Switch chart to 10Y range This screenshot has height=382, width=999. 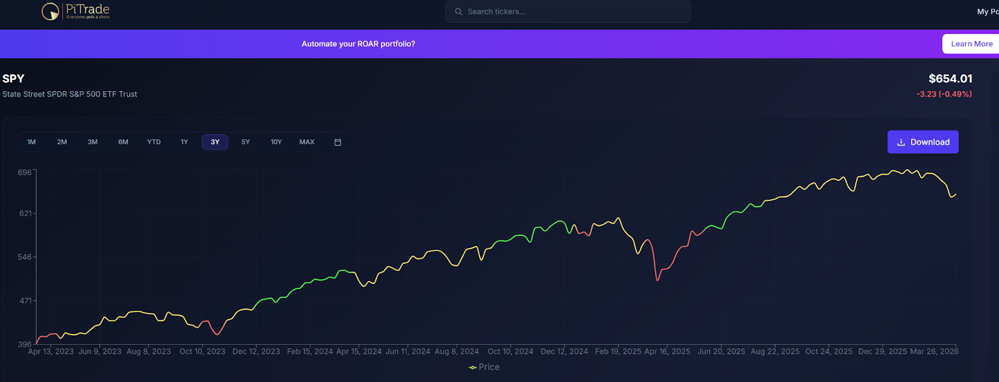coord(276,142)
